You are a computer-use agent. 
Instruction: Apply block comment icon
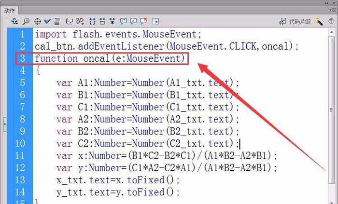pos(123,21)
